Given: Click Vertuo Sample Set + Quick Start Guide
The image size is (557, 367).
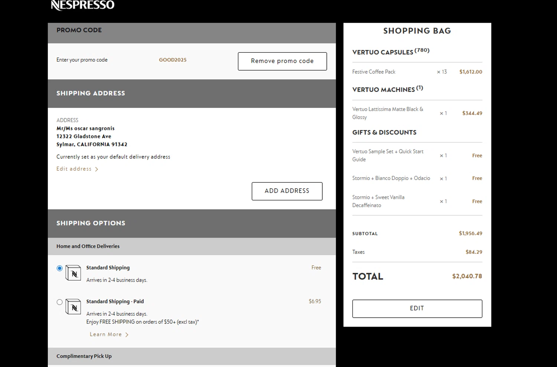Looking at the screenshot, I should (388, 155).
